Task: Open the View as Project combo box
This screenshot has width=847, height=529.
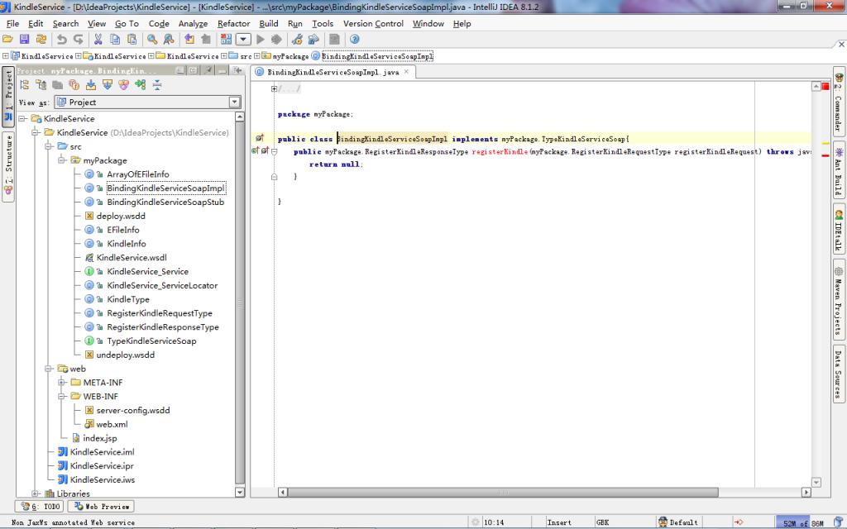Action: [x=147, y=102]
